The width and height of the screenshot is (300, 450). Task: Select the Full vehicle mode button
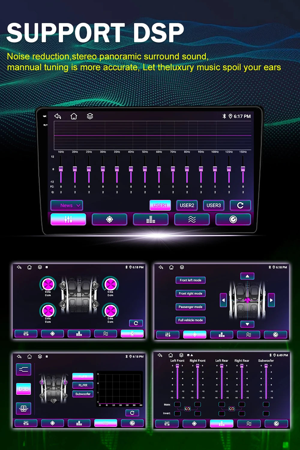point(190,320)
